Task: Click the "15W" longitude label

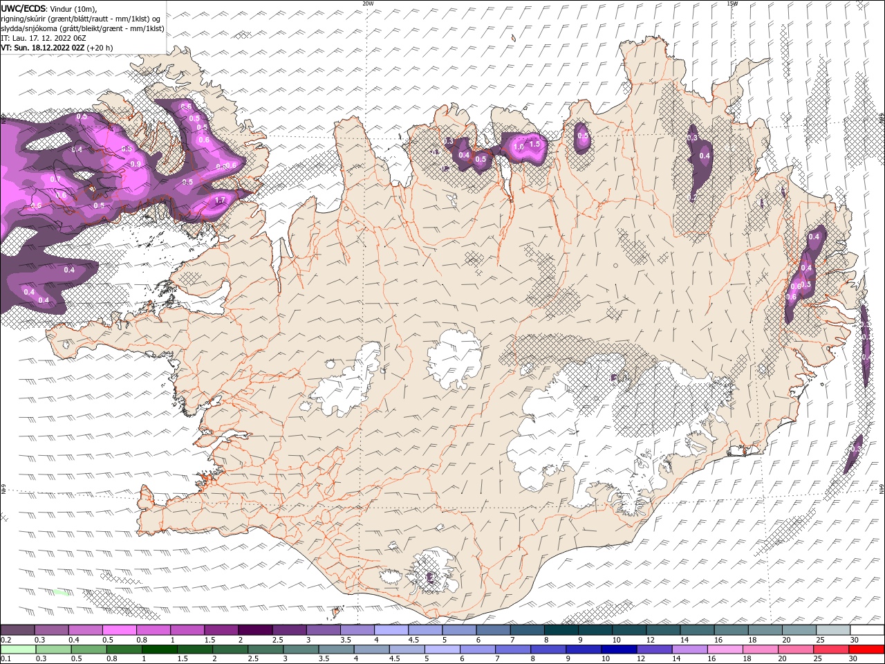Action: [x=732, y=3]
